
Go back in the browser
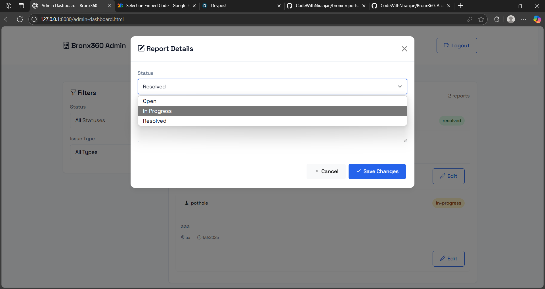7,19
